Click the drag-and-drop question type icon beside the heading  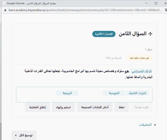pyautogui.click(x=151, y=34)
